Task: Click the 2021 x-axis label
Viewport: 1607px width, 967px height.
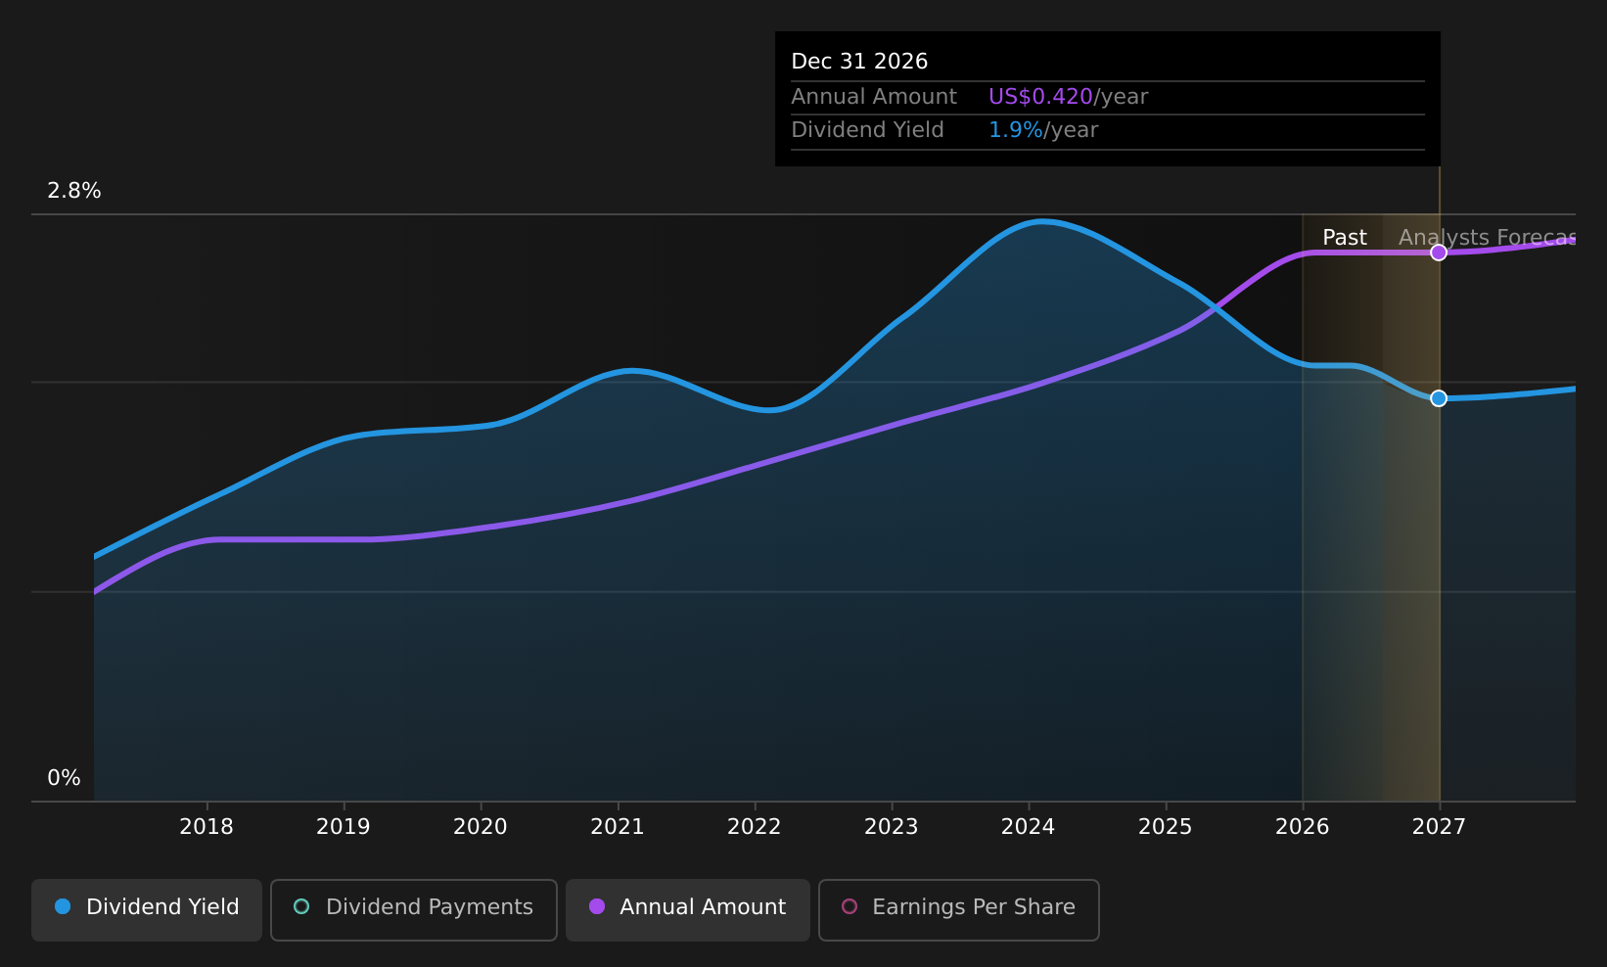Action: tap(618, 827)
